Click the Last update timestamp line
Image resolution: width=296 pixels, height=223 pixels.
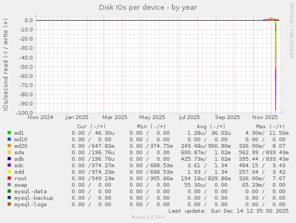(228, 211)
